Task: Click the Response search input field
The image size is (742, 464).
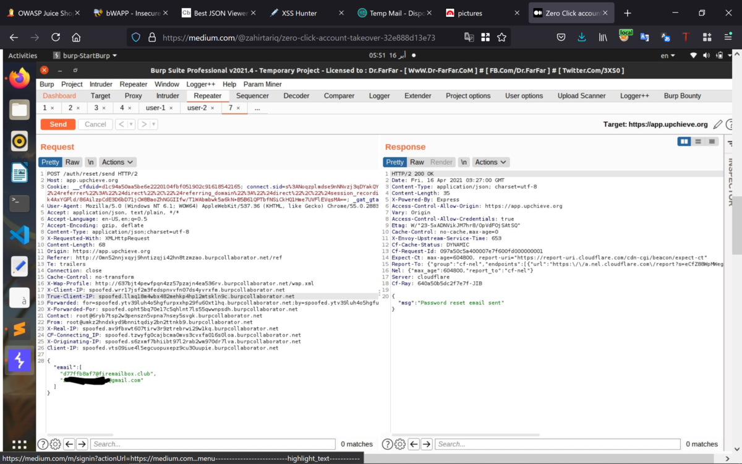Action: tap(557, 444)
